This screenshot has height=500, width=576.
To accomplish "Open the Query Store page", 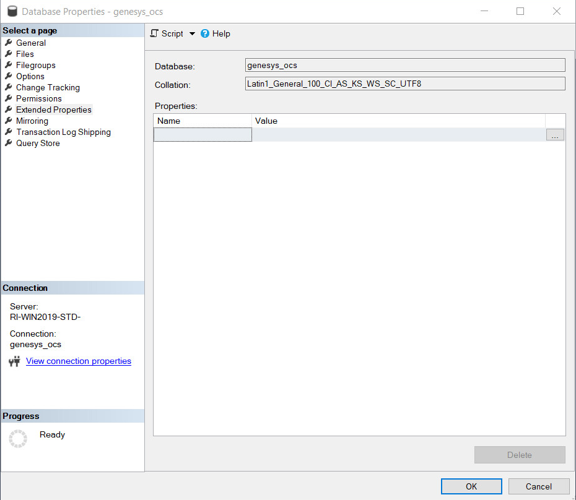I will 38,143.
